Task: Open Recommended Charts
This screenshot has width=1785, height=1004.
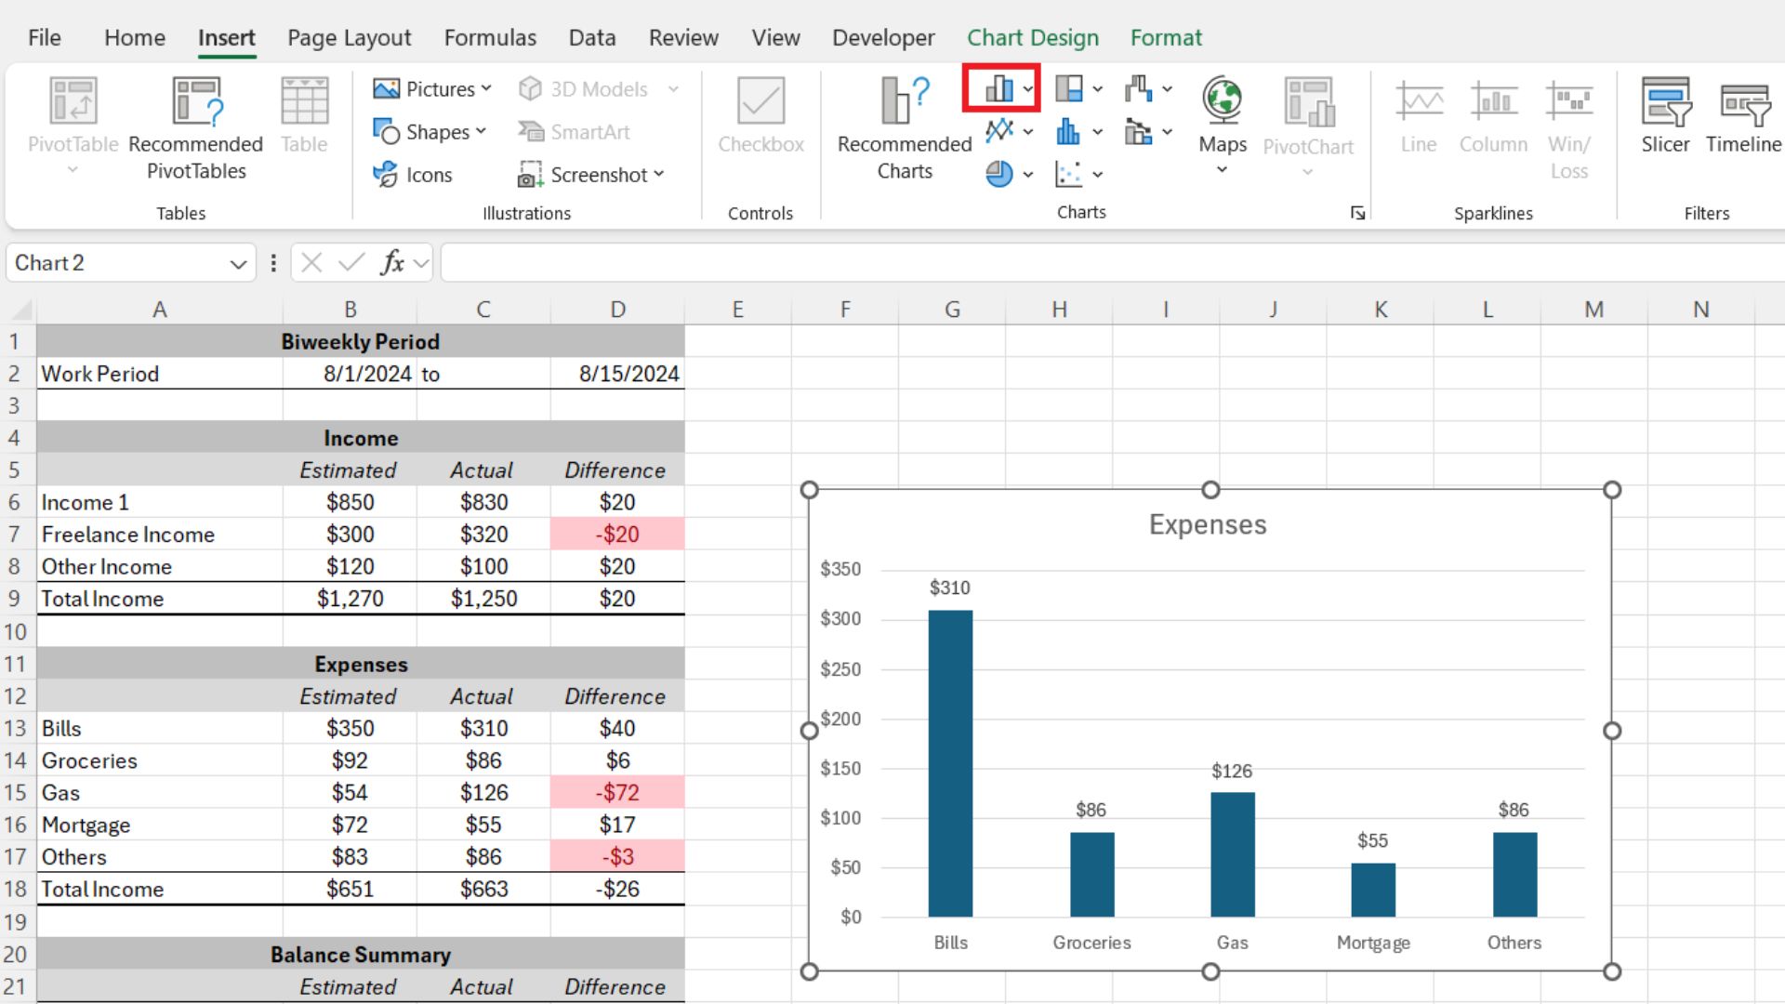Action: click(x=905, y=128)
